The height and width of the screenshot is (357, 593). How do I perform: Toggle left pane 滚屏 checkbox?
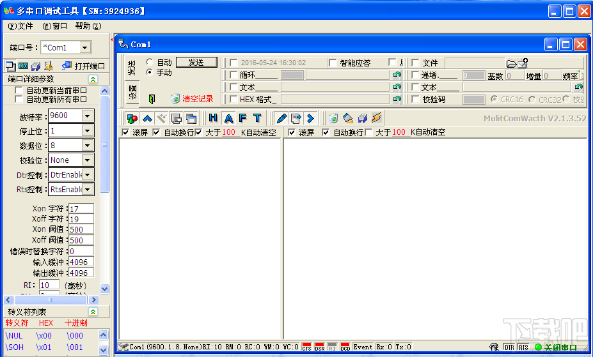125,132
